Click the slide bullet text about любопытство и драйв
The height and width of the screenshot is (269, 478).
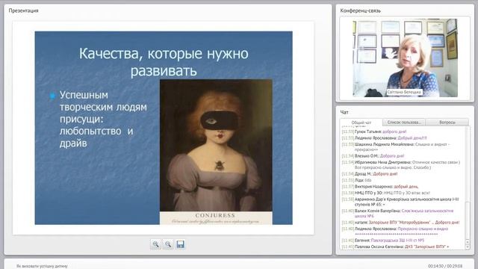103,119
